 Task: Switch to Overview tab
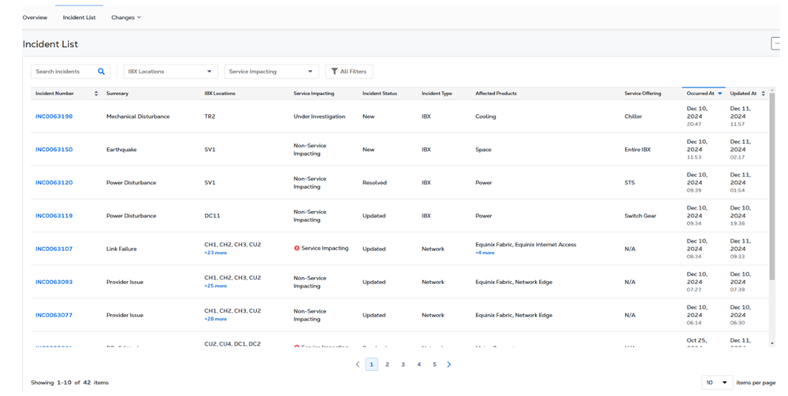coord(35,17)
